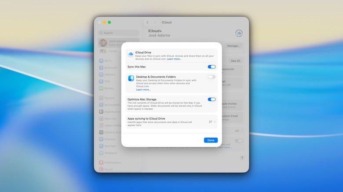Select José Adorno Apple Account in sidebar
The height and width of the screenshot is (192, 343).
pos(119,43)
